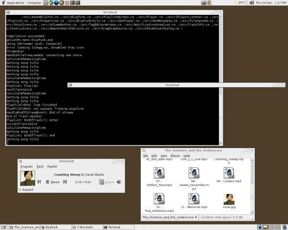
Task: Pause the playing song in bluefunk
Action: click(x=52, y=182)
